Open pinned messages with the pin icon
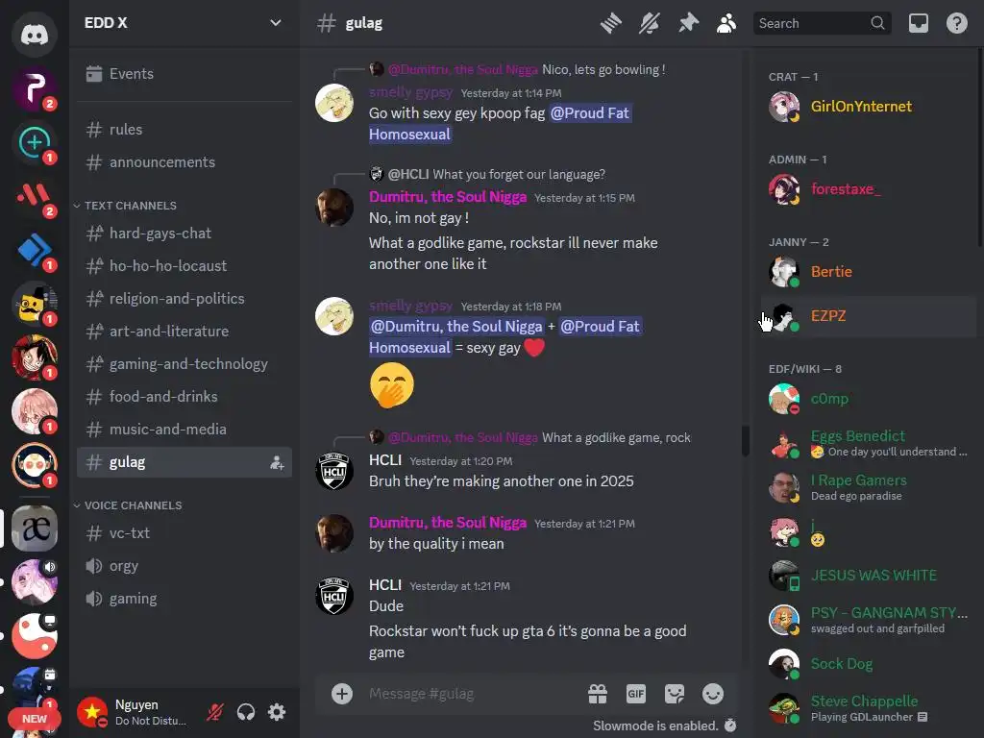Screen dimensions: 984x738 [688, 23]
